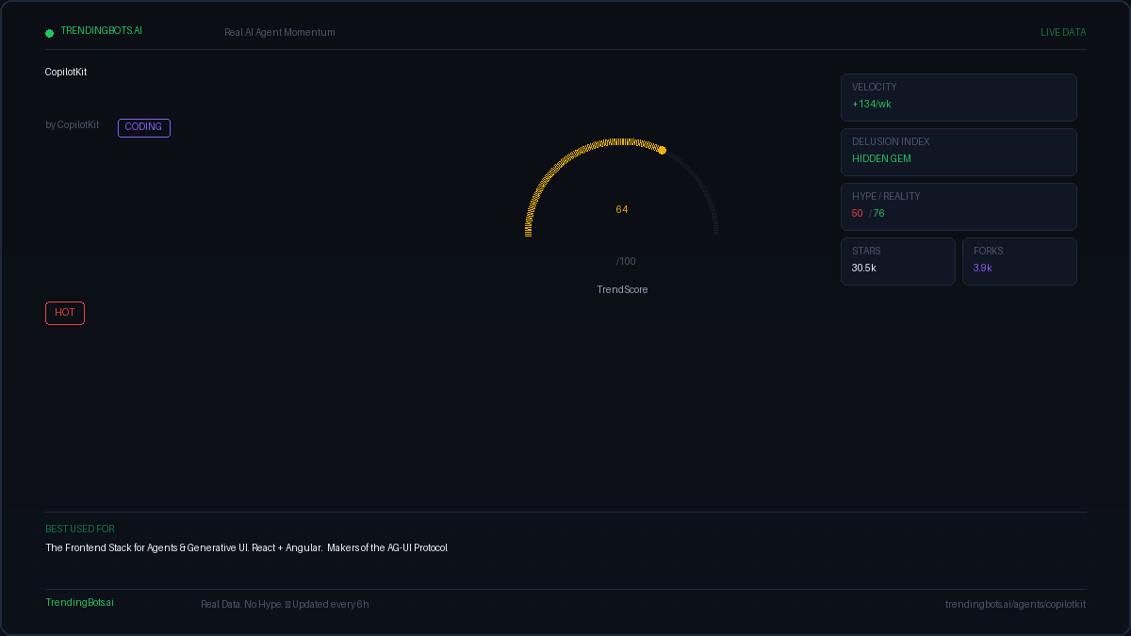The image size is (1131, 636).
Task: Select the CopilotKit title
Action: [x=66, y=73]
